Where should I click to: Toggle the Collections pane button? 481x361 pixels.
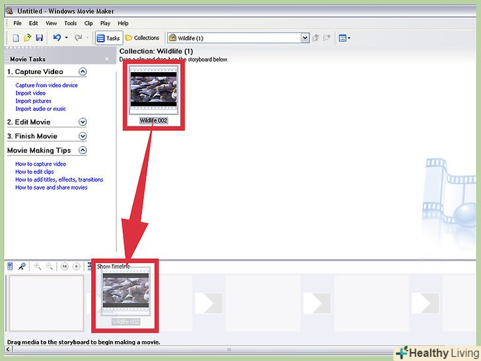[x=142, y=38]
